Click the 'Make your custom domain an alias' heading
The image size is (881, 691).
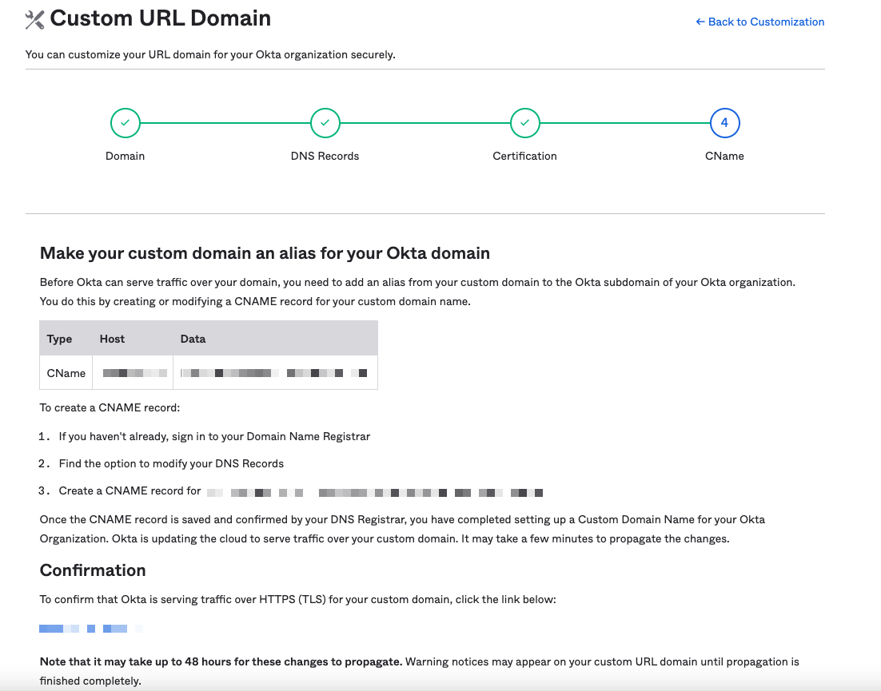tap(265, 253)
